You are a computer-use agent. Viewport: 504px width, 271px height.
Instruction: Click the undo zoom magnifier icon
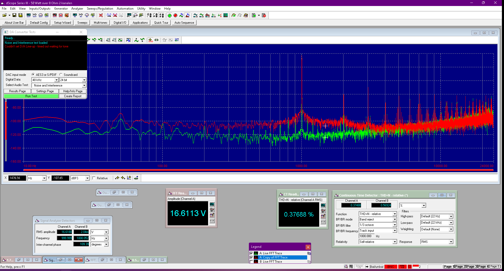click(x=128, y=40)
